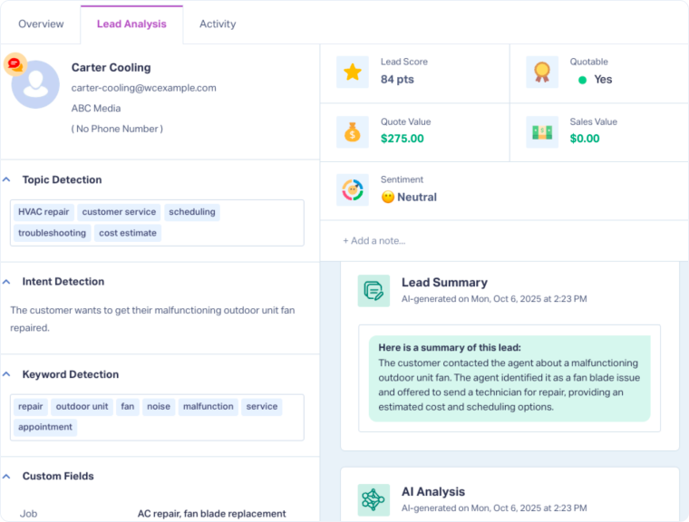The height and width of the screenshot is (522, 689).
Task: Click the Sentiment circular chart icon
Action: 353,189
